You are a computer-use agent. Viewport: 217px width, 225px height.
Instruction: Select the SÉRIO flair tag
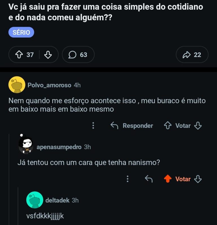coord(21,32)
